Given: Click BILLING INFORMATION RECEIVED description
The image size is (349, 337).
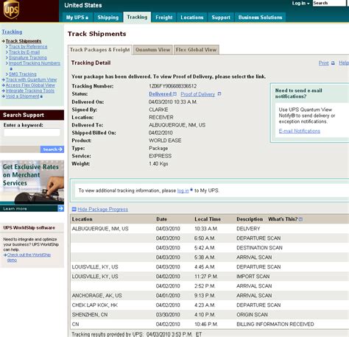Looking at the screenshot, I should coord(275,324).
